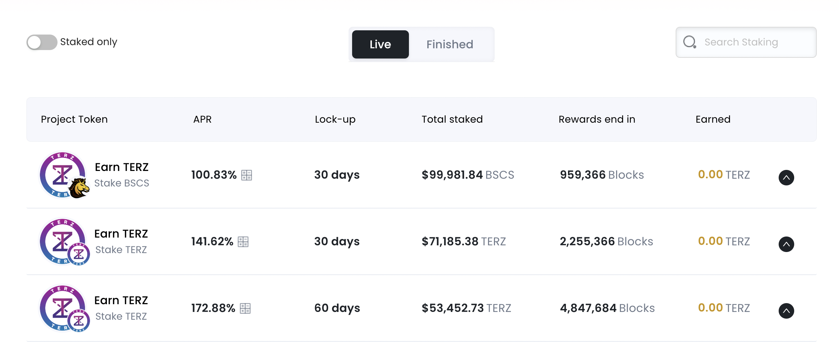Click the Rewards end in column header
Screen dimensions: 839x356
(x=597, y=119)
